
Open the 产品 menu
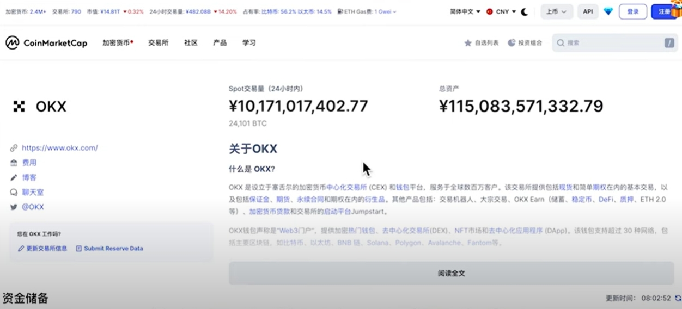(x=220, y=43)
